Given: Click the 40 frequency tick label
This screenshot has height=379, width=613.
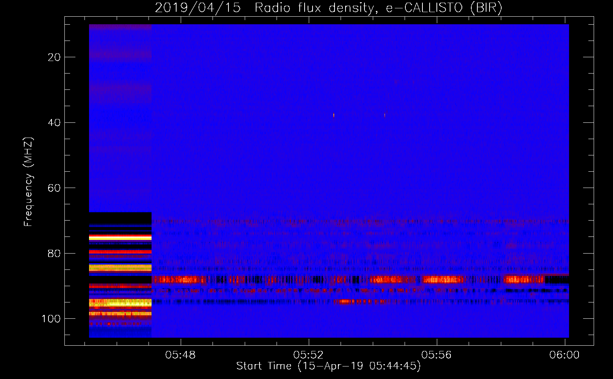Looking at the screenshot, I should pyautogui.click(x=54, y=123).
